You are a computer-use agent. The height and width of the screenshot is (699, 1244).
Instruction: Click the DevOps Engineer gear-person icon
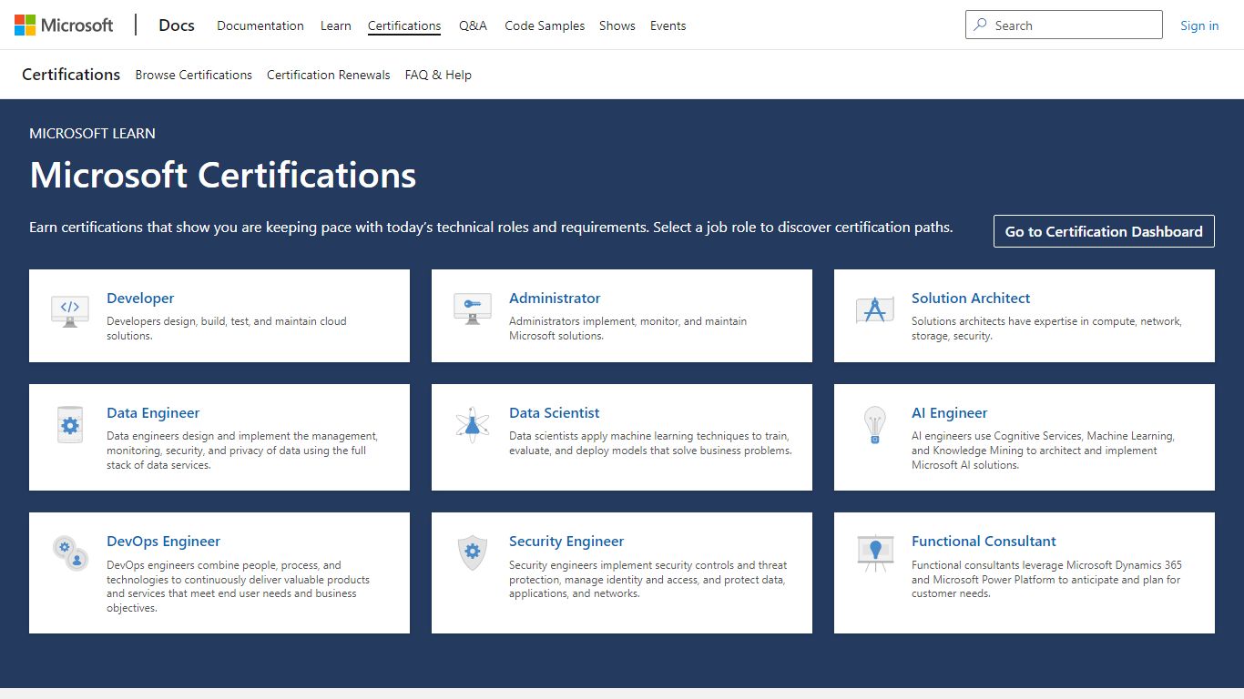click(x=70, y=552)
